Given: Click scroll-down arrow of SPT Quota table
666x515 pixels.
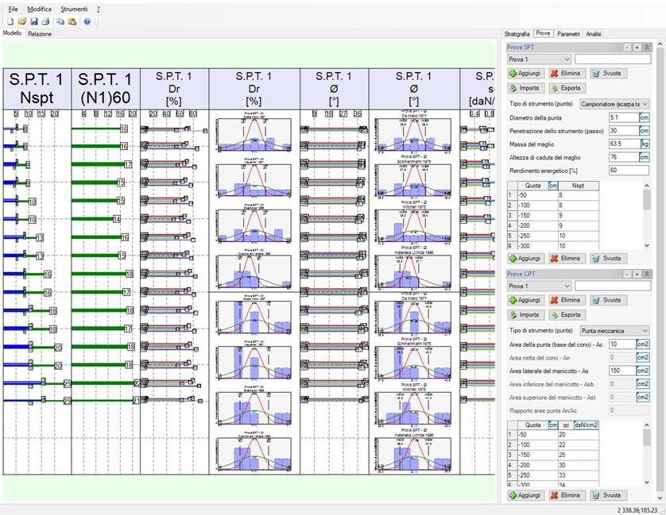Looking at the screenshot, I should coord(646,246).
